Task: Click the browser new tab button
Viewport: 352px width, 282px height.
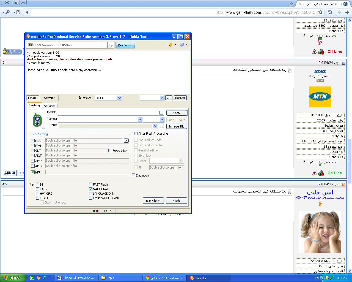Action: (292, 4)
